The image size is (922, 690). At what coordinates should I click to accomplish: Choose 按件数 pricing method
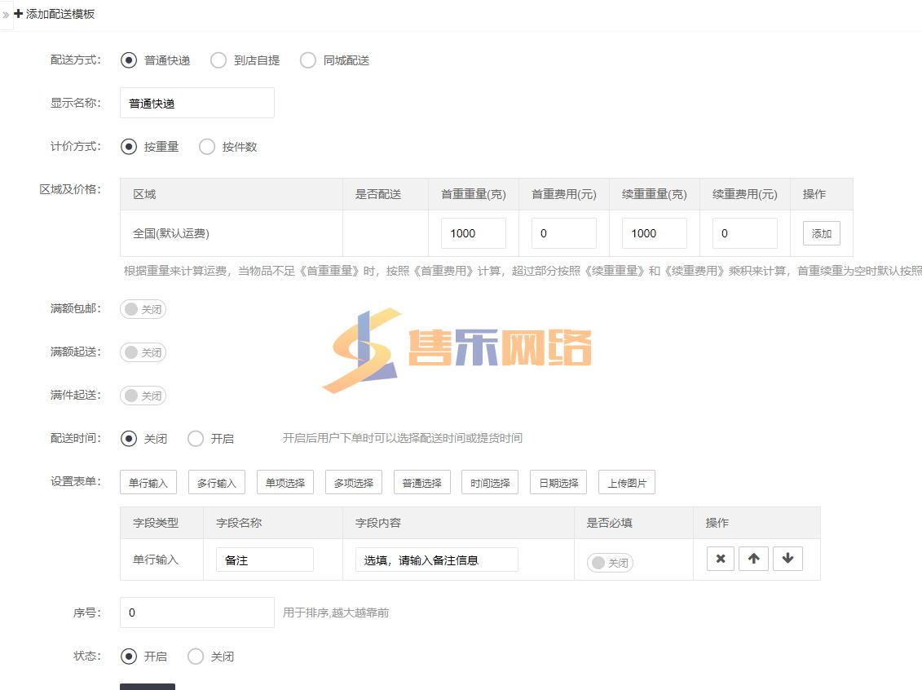[207, 147]
